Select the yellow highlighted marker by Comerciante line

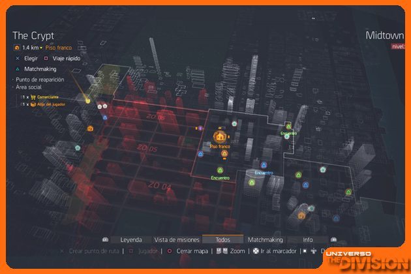click(x=88, y=101)
